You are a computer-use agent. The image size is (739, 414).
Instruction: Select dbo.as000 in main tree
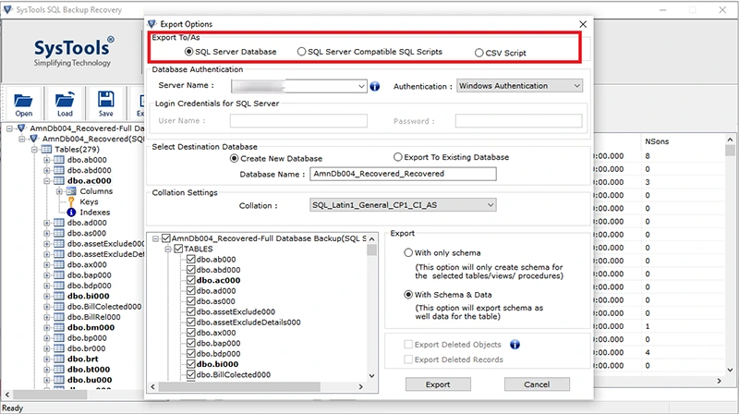pyautogui.click(x=87, y=233)
